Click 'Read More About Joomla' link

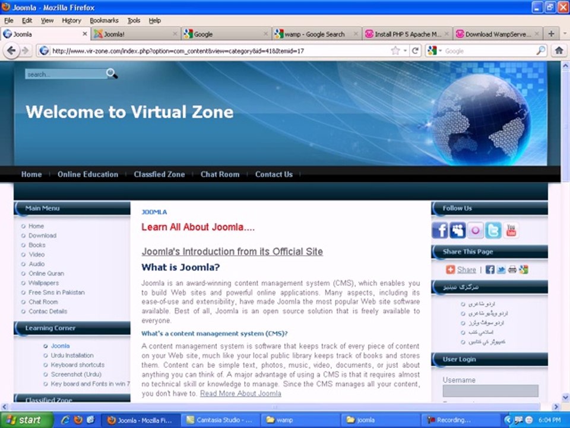[240, 394]
